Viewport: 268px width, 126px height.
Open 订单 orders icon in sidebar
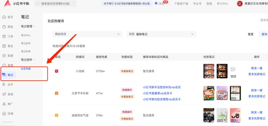click(x=4, y=36)
